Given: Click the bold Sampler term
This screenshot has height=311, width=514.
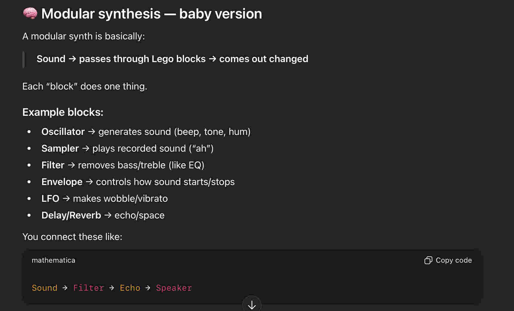Looking at the screenshot, I should 60,148.
